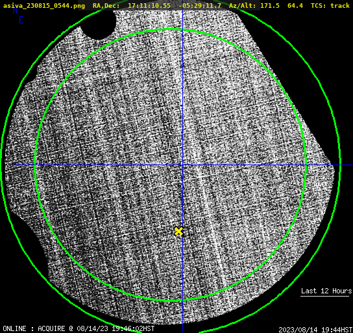
Task: Open the Last 12 Hours link
Action: click(326, 291)
